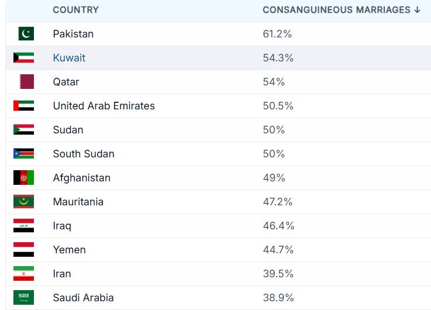Screen dimensions: 431x310
Task: Click the Kuwait flag icon
Action: coord(23,58)
